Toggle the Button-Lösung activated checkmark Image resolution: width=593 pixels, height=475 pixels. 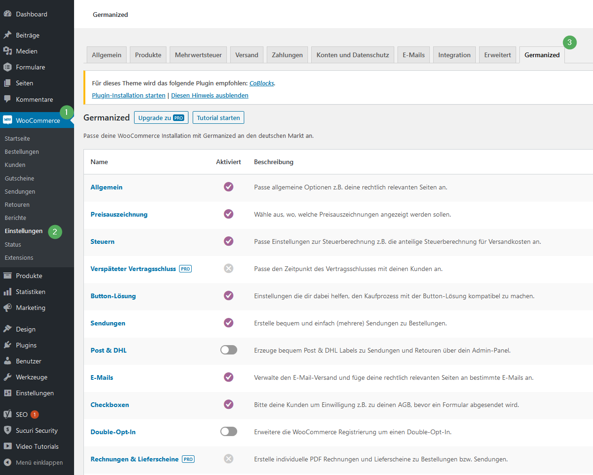pos(229,296)
